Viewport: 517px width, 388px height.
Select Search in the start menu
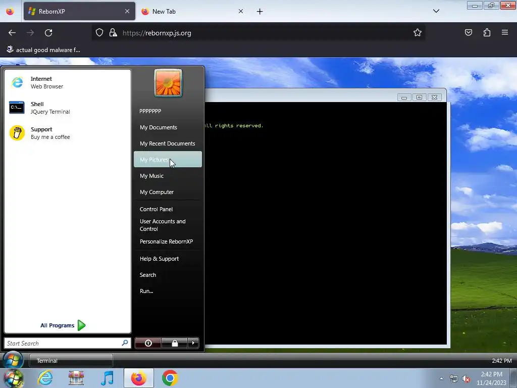click(168, 275)
